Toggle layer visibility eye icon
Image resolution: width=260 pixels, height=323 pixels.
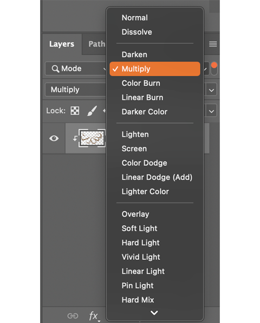(54, 138)
